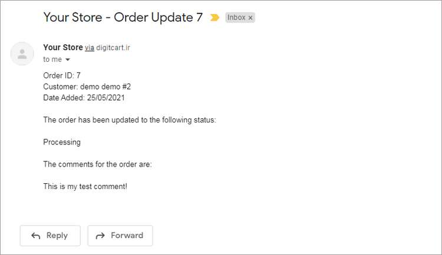
Task: Click the sender name Your Store
Action: click(63, 47)
